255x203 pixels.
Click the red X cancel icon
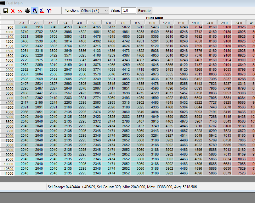[x=13, y=11]
